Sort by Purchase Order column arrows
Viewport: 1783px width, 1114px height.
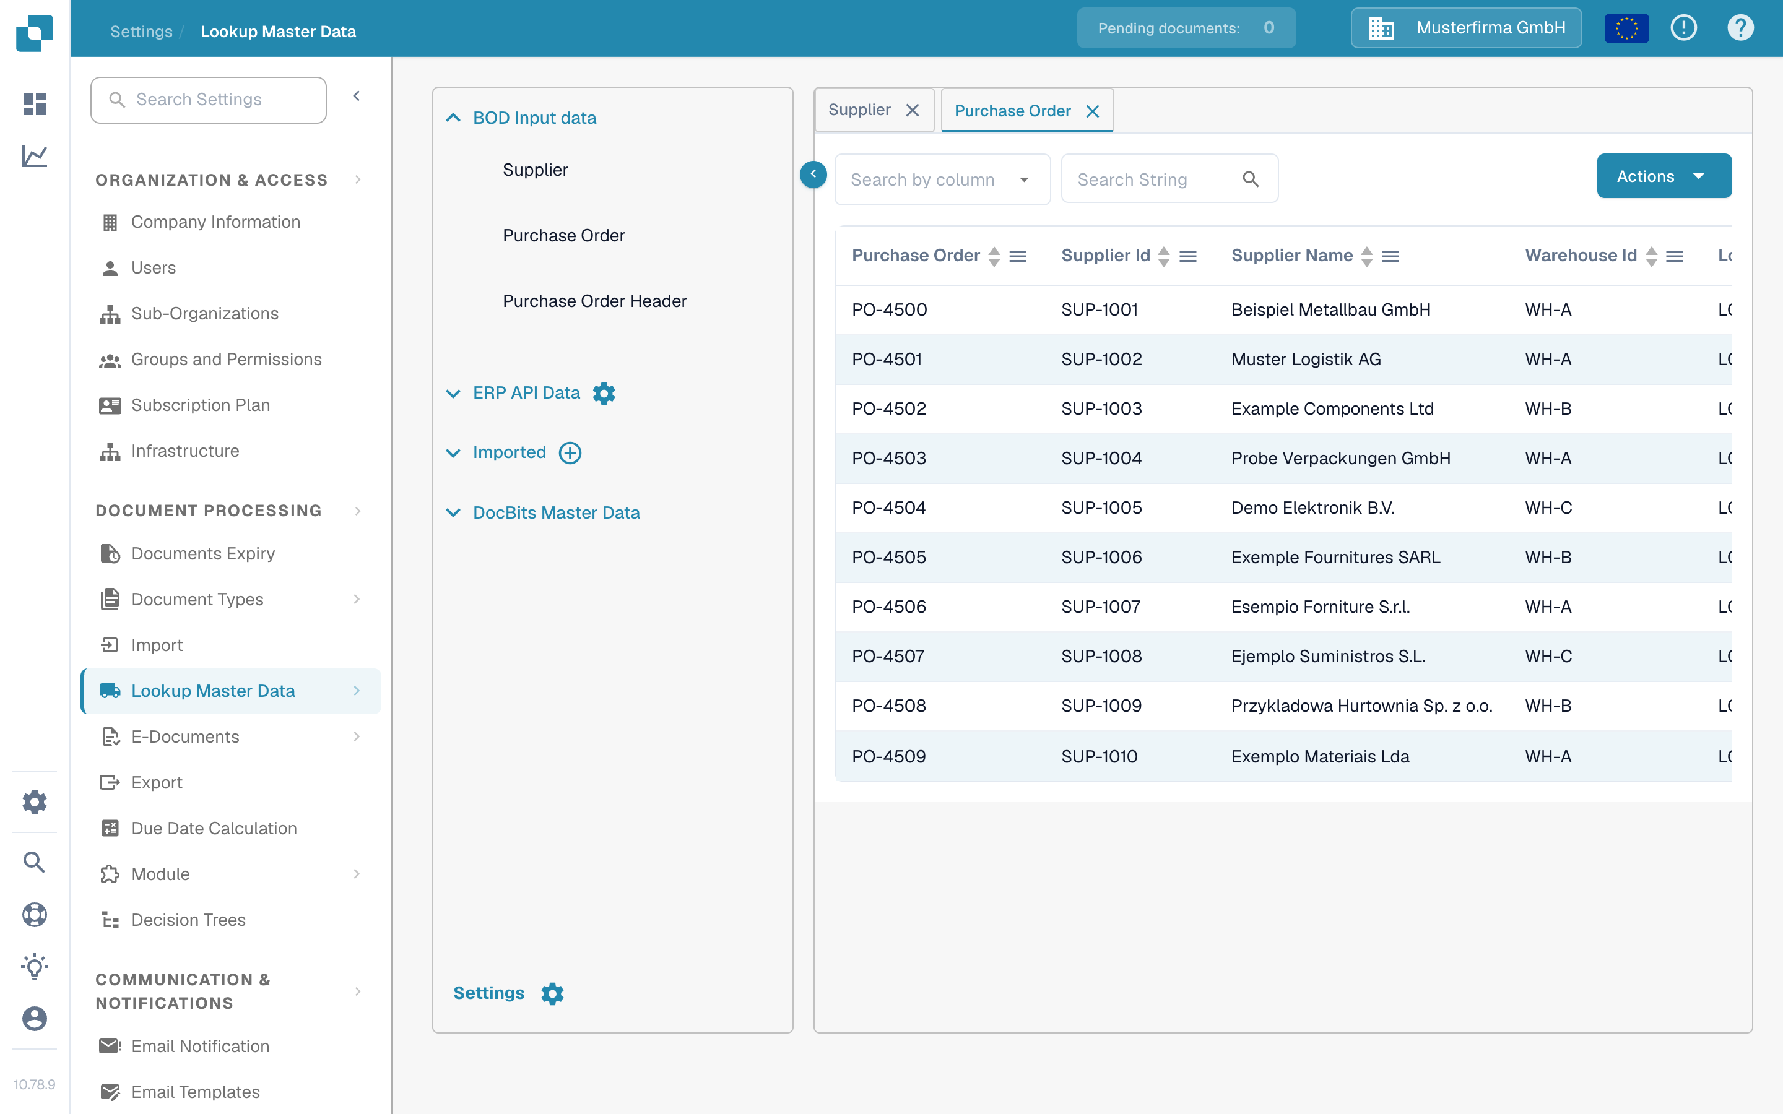(x=994, y=256)
